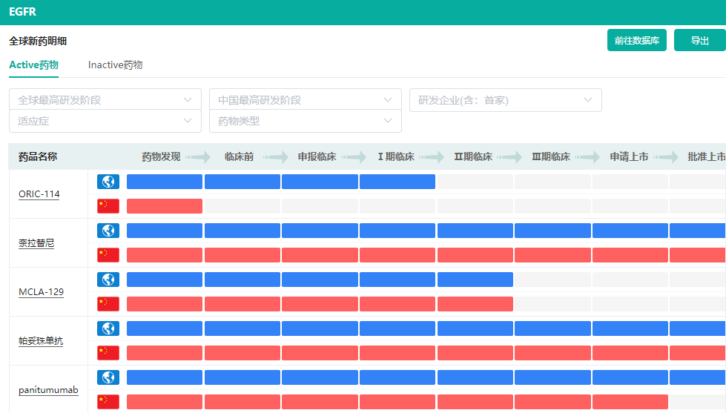Click the China flag icon for MCLA-129

coord(108,304)
